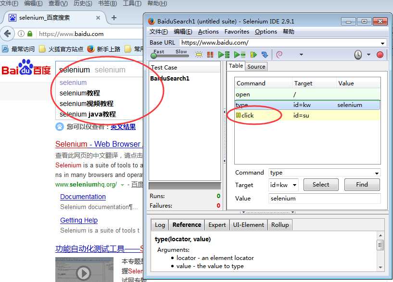The image size is (393, 282).
Task: Switch to the Source tab
Action: pos(256,67)
